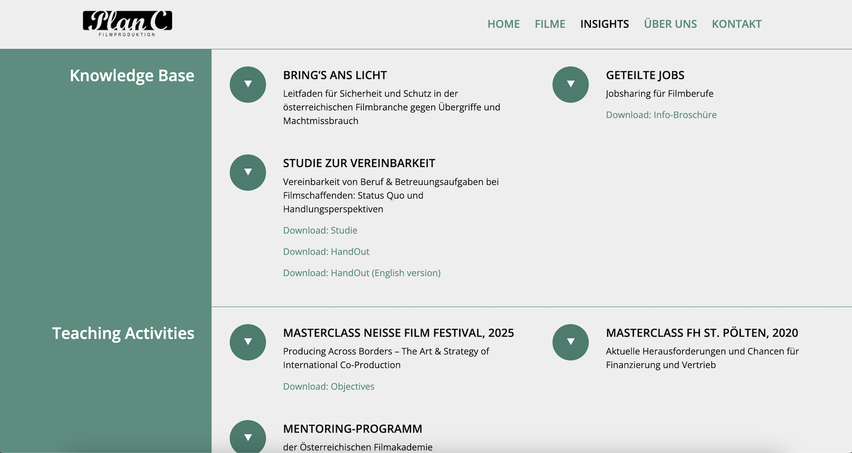Open the Download: HandOut link

pos(326,251)
